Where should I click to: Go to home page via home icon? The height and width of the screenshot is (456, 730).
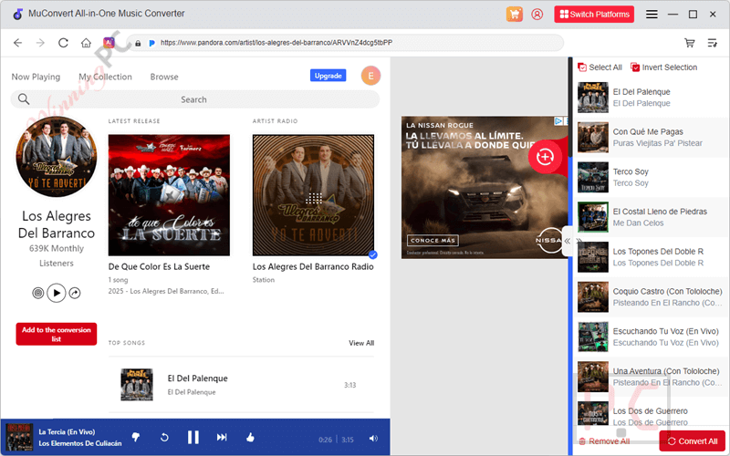(x=86, y=43)
